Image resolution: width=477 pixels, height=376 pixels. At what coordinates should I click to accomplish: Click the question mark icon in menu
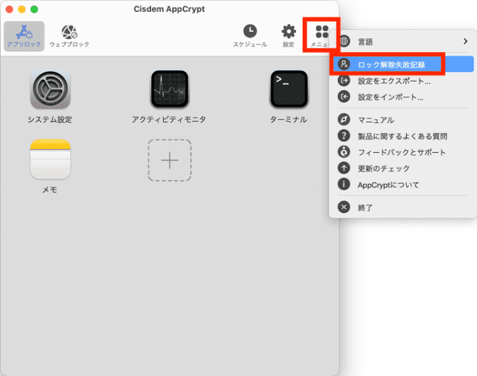coord(344,136)
